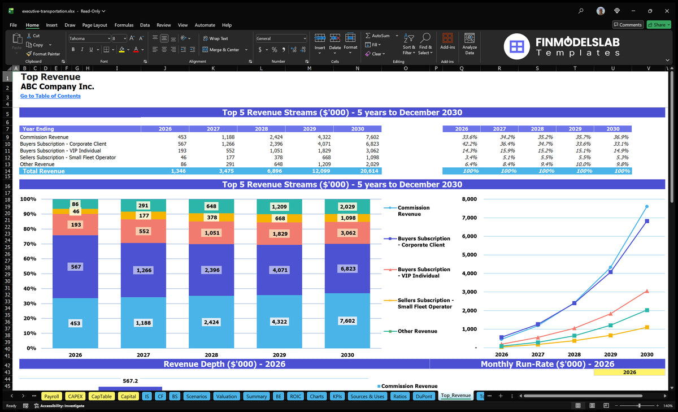Click the Borders icon
678x412 pixels.
tap(107, 50)
